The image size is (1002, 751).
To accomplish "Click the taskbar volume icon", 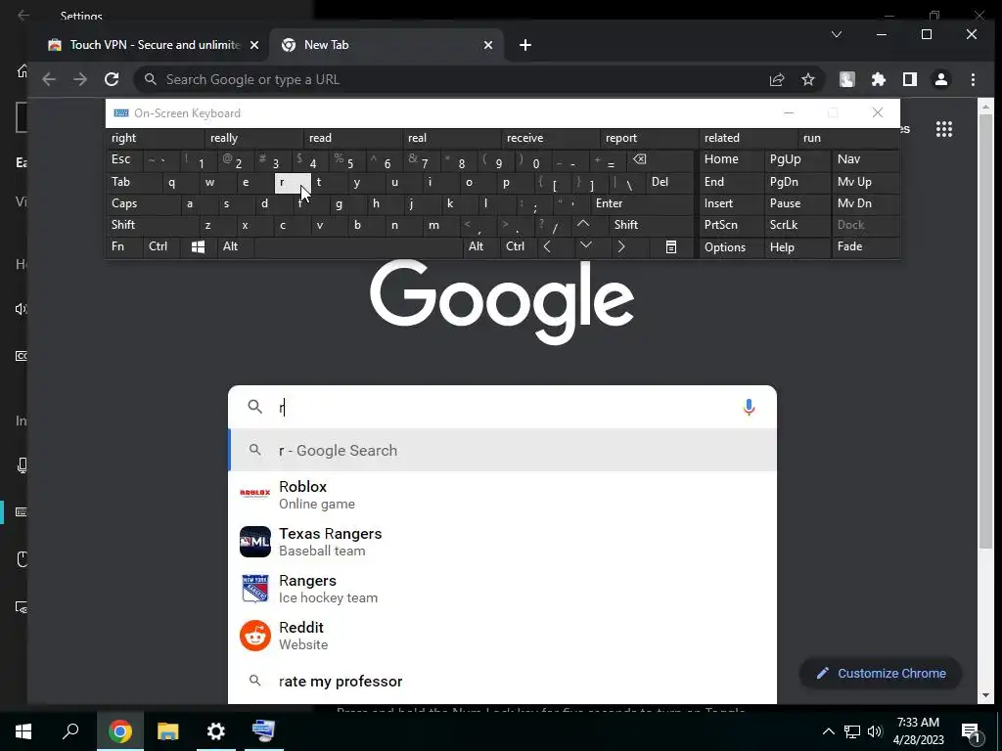I will click(x=875, y=731).
